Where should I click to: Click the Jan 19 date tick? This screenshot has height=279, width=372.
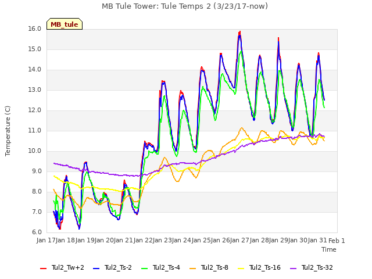[x=85, y=241]
